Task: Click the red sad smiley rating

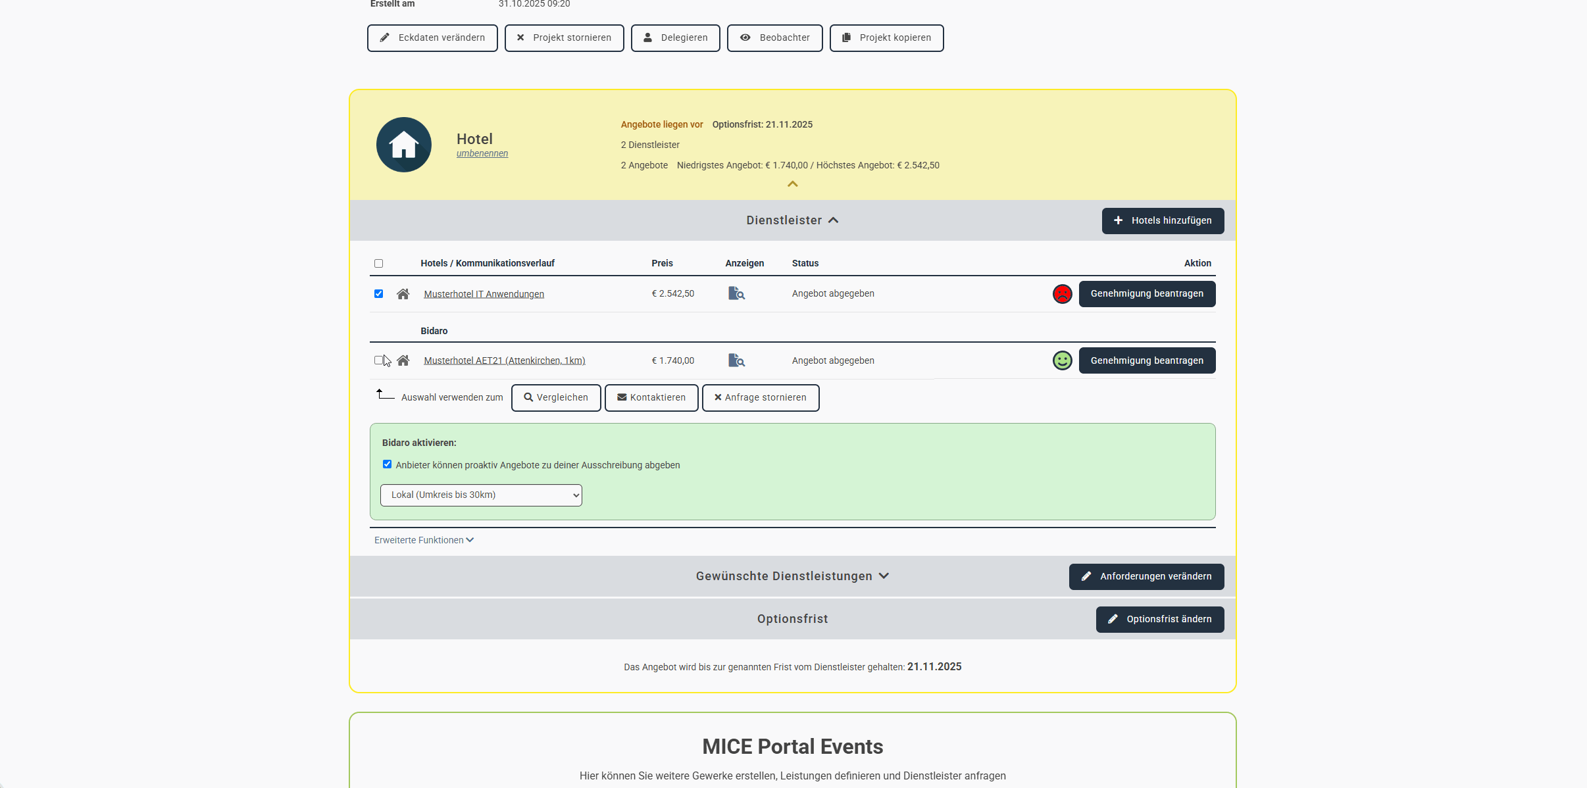Action: pos(1062,294)
